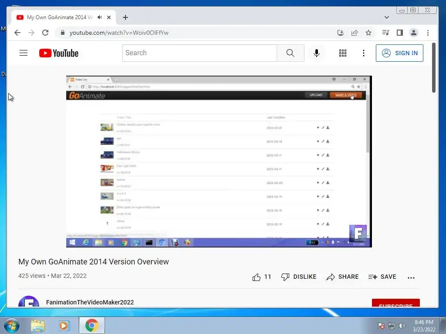Toggle the Chrome side panel
This screenshot has height=334, width=446.
pyautogui.click(x=400, y=33)
